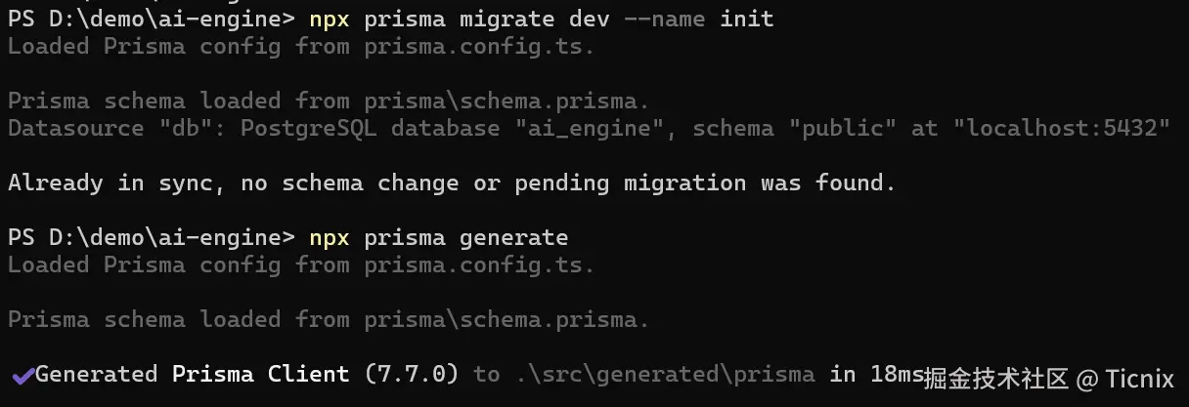Click the "Already in sync" message
Viewport: 1189px width, 407px height.
coord(103,183)
